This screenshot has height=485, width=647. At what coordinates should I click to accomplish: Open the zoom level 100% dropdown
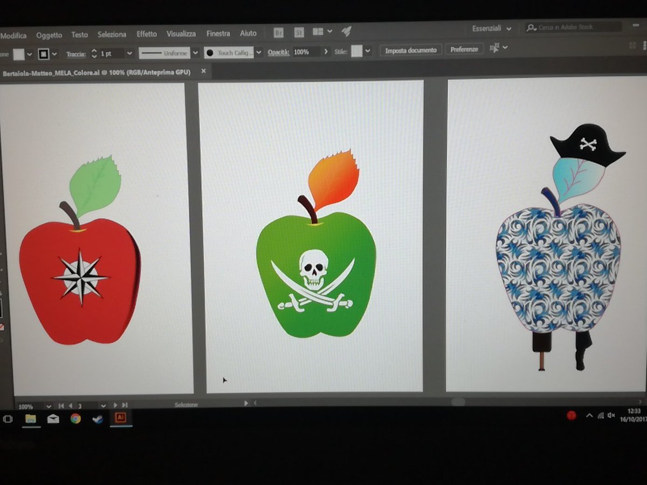click(x=49, y=406)
